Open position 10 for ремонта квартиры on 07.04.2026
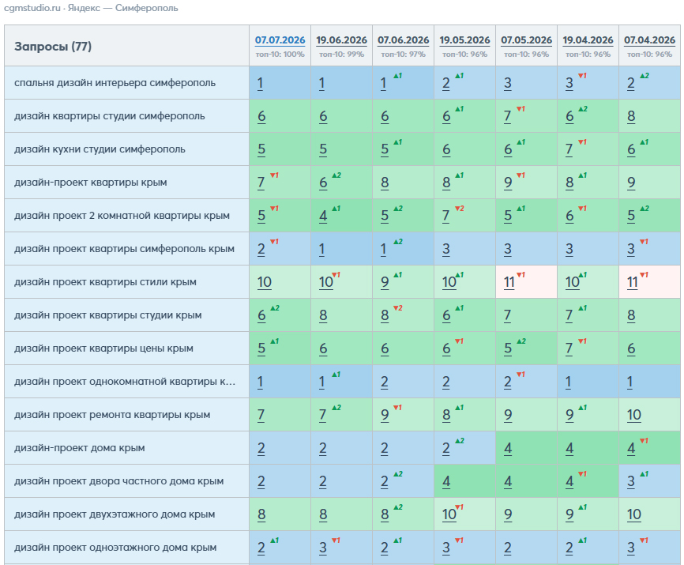This screenshot has height=565, width=684. pos(633,415)
